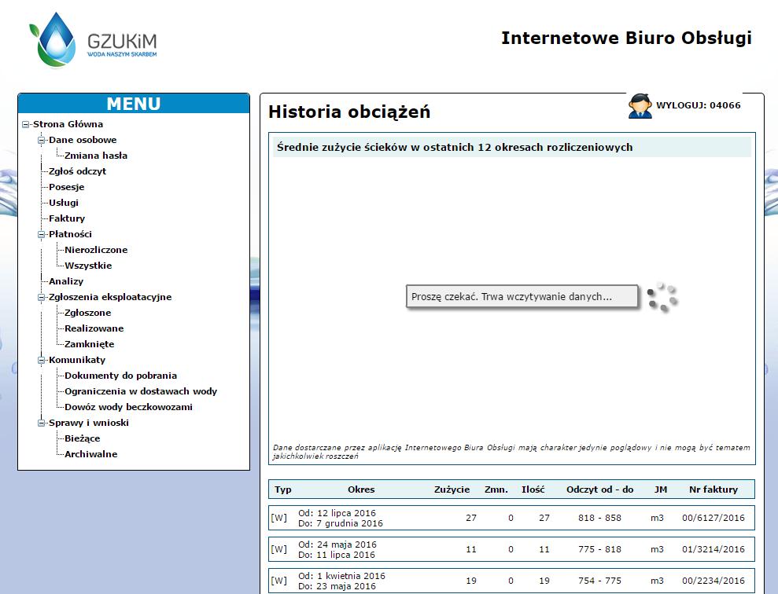Go to Zmiana hasła
Screen dimensions: 778x594
(96, 156)
